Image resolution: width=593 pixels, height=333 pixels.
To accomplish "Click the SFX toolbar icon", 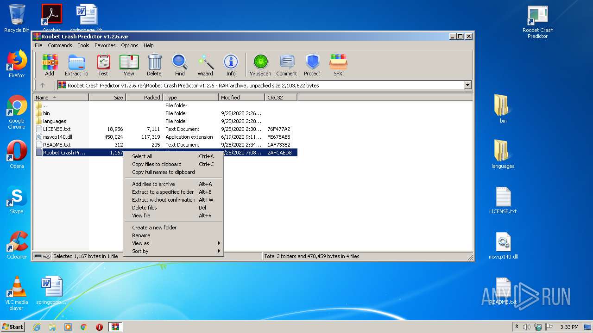I will (338, 65).
